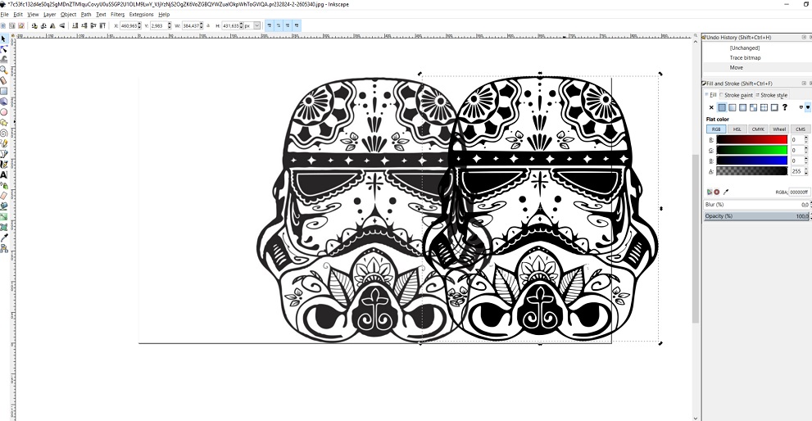Select the Star polygon tool
Screen dimensions: 812x421
[x=4, y=122]
